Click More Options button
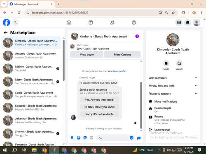 (x=122, y=55)
